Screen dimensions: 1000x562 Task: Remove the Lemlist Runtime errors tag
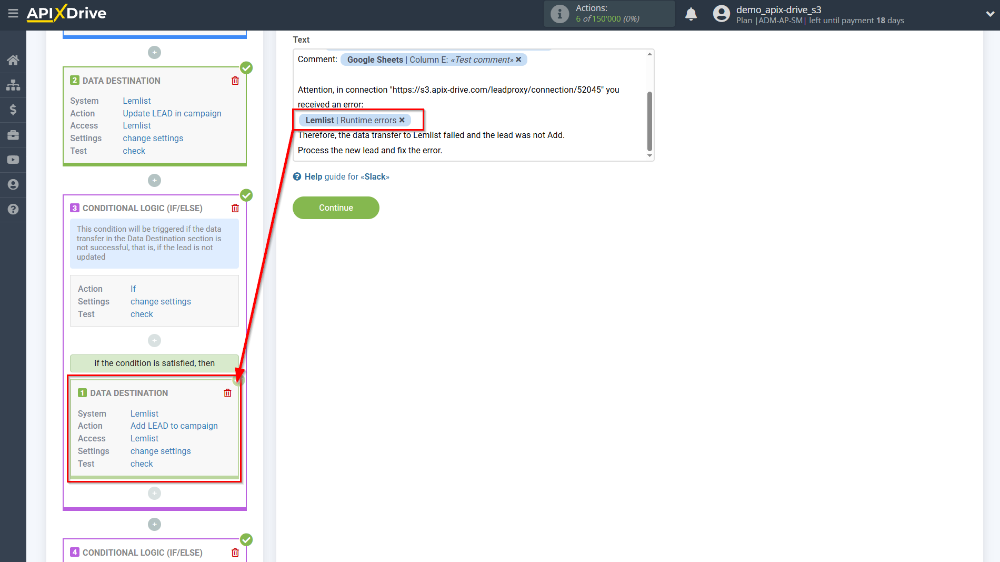point(402,120)
